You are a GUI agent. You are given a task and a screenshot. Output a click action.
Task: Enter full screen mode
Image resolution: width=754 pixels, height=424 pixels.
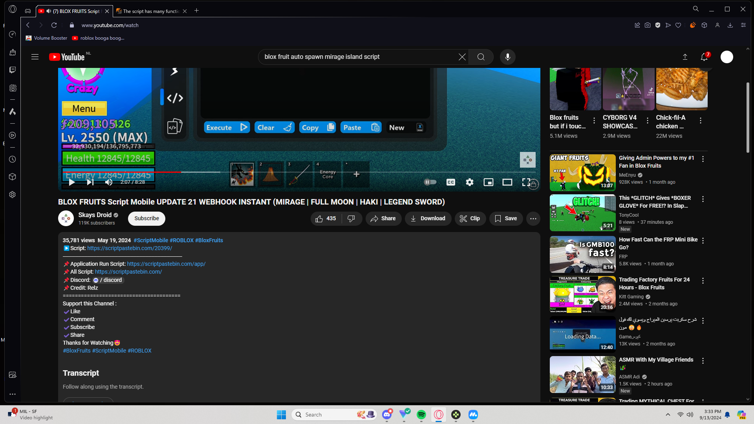[x=526, y=182]
